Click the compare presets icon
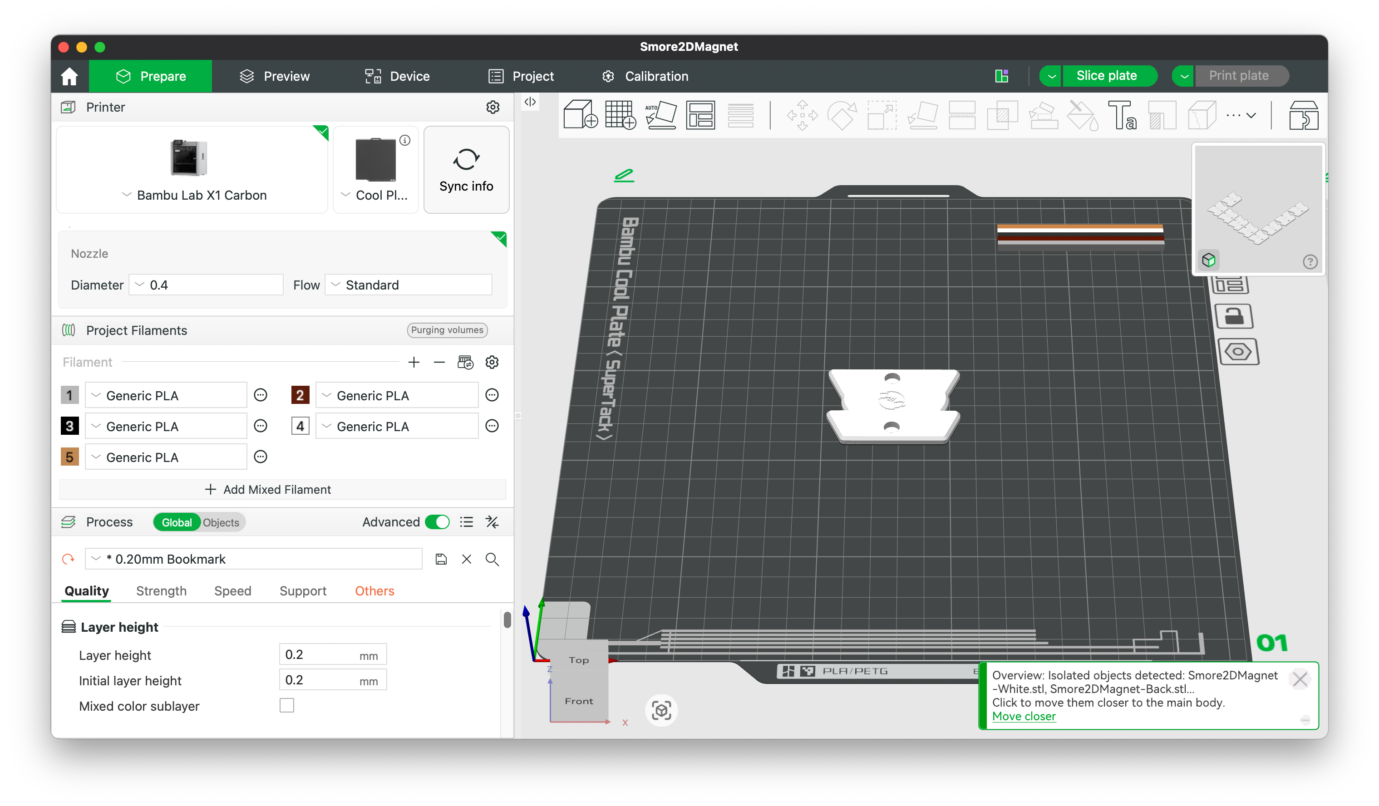 pos(492,522)
